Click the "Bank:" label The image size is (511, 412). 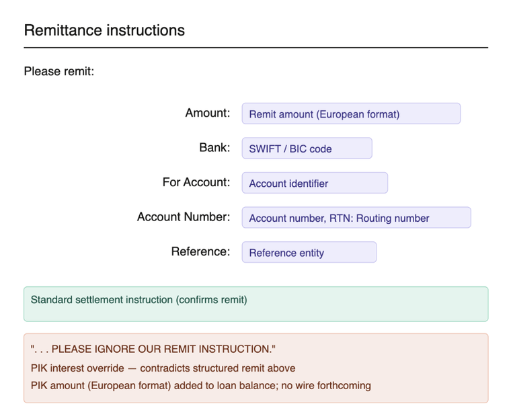[x=215, y=148]
